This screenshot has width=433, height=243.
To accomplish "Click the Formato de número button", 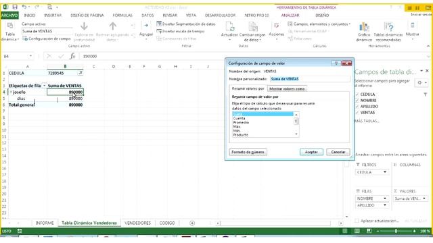I will tap(248, 152).
